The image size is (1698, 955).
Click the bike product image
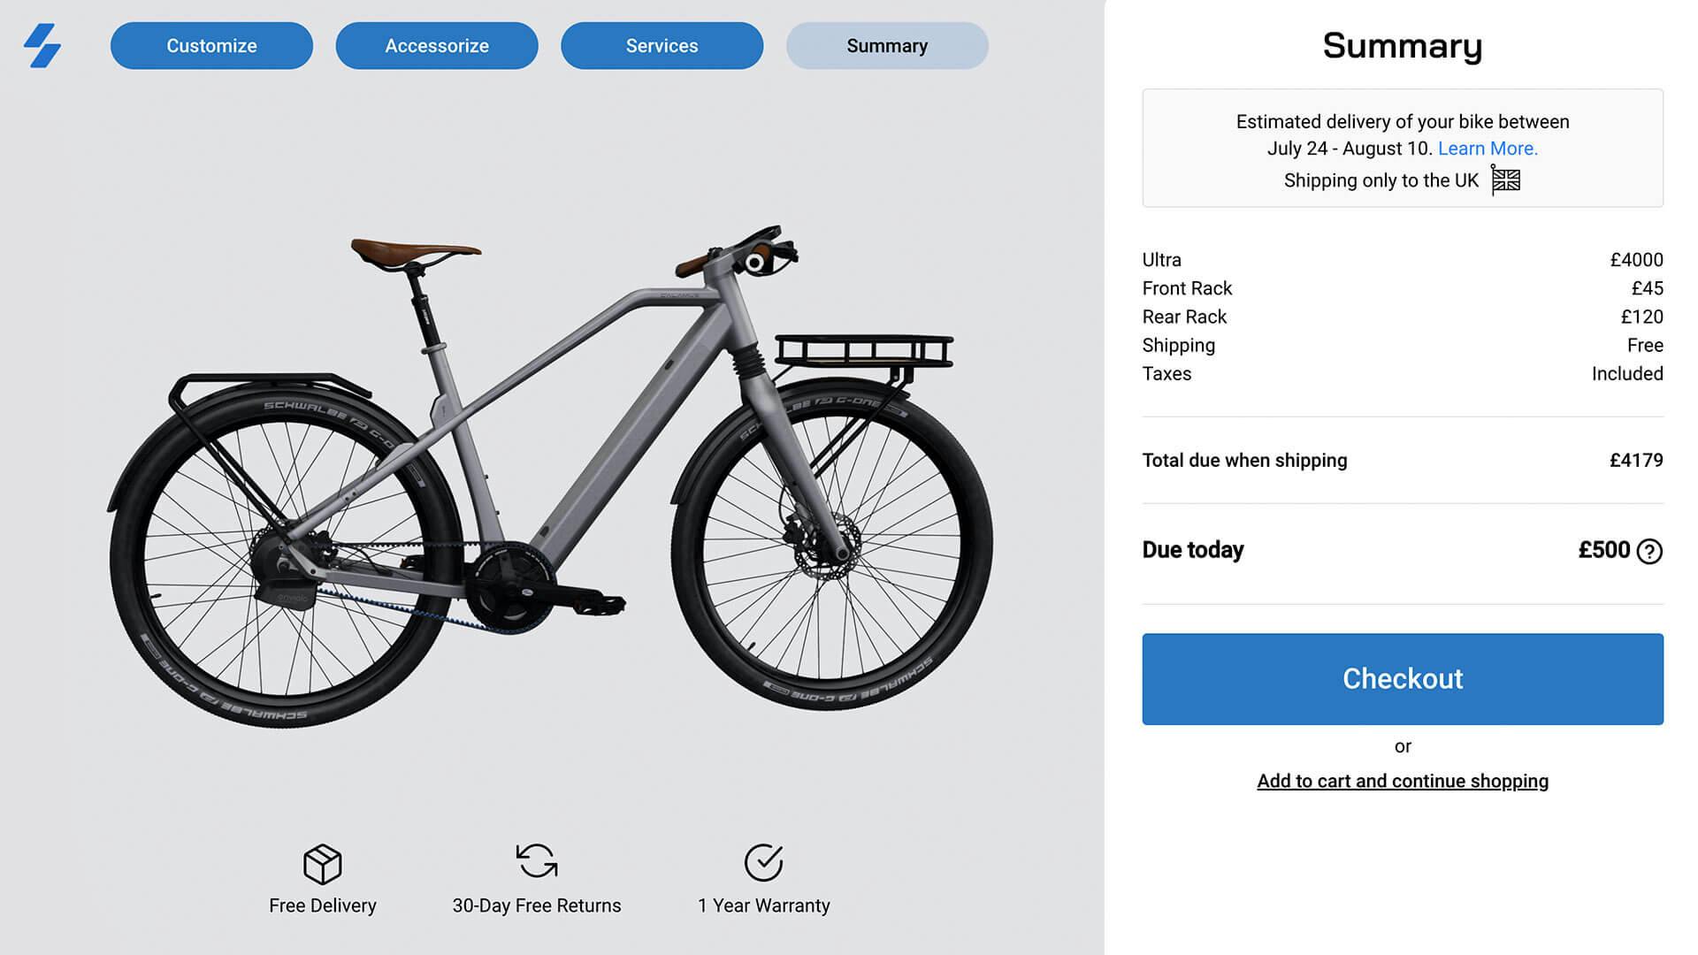550,477
